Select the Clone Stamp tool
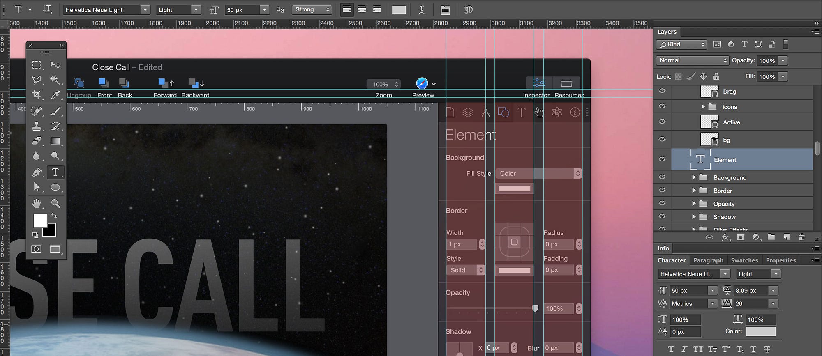The width and height of the screenshot is (822, 356). coord(37,126)
